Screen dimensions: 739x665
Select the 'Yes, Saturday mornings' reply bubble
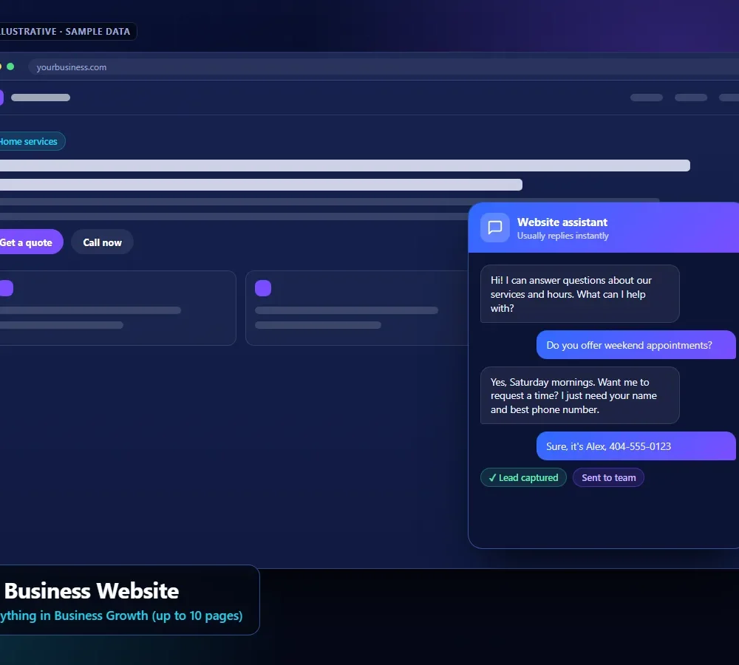(x=579, y=395)
